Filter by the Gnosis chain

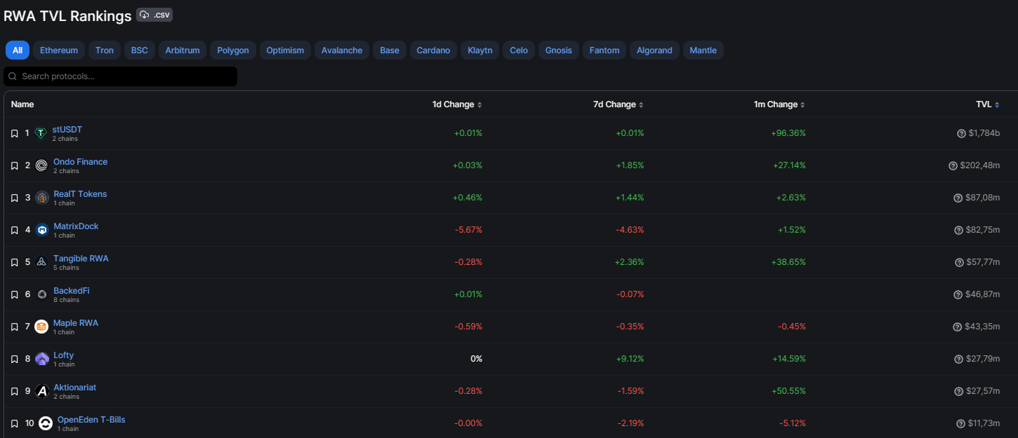pos(559,50)
